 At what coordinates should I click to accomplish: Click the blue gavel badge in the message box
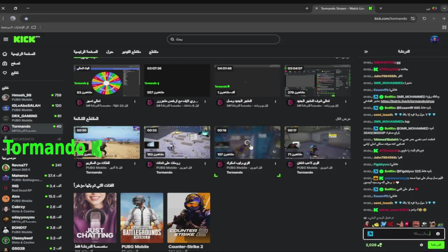(370, 234)
